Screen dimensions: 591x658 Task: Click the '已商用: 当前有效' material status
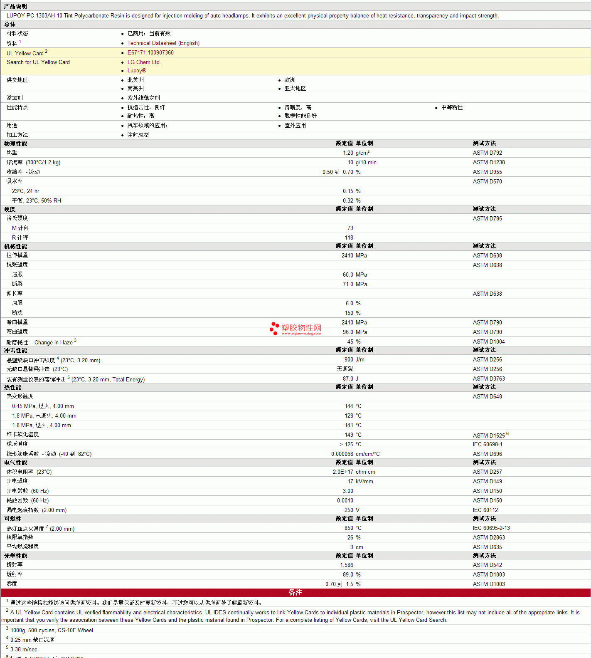pyautogui.click(x=149, y=33)
